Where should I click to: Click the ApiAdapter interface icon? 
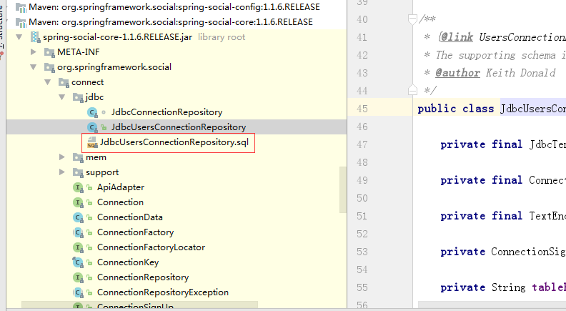coord(78,187)
